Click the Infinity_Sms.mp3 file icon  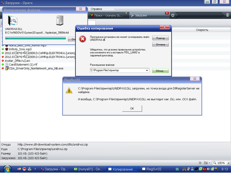click(7, 49)
